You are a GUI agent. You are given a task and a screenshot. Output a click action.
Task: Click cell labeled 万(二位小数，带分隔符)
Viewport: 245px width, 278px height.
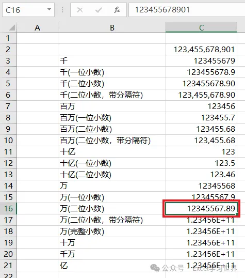112,220
